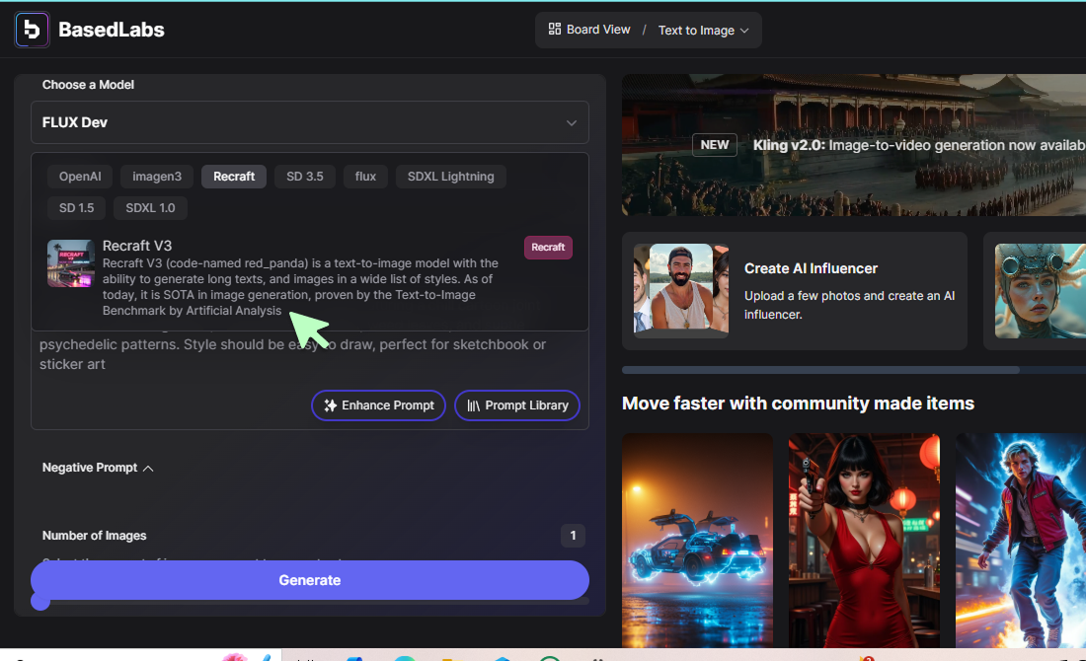Open the Text to Image dropdown
Viewport: 1086px width, 661px height.
(703, 31)
